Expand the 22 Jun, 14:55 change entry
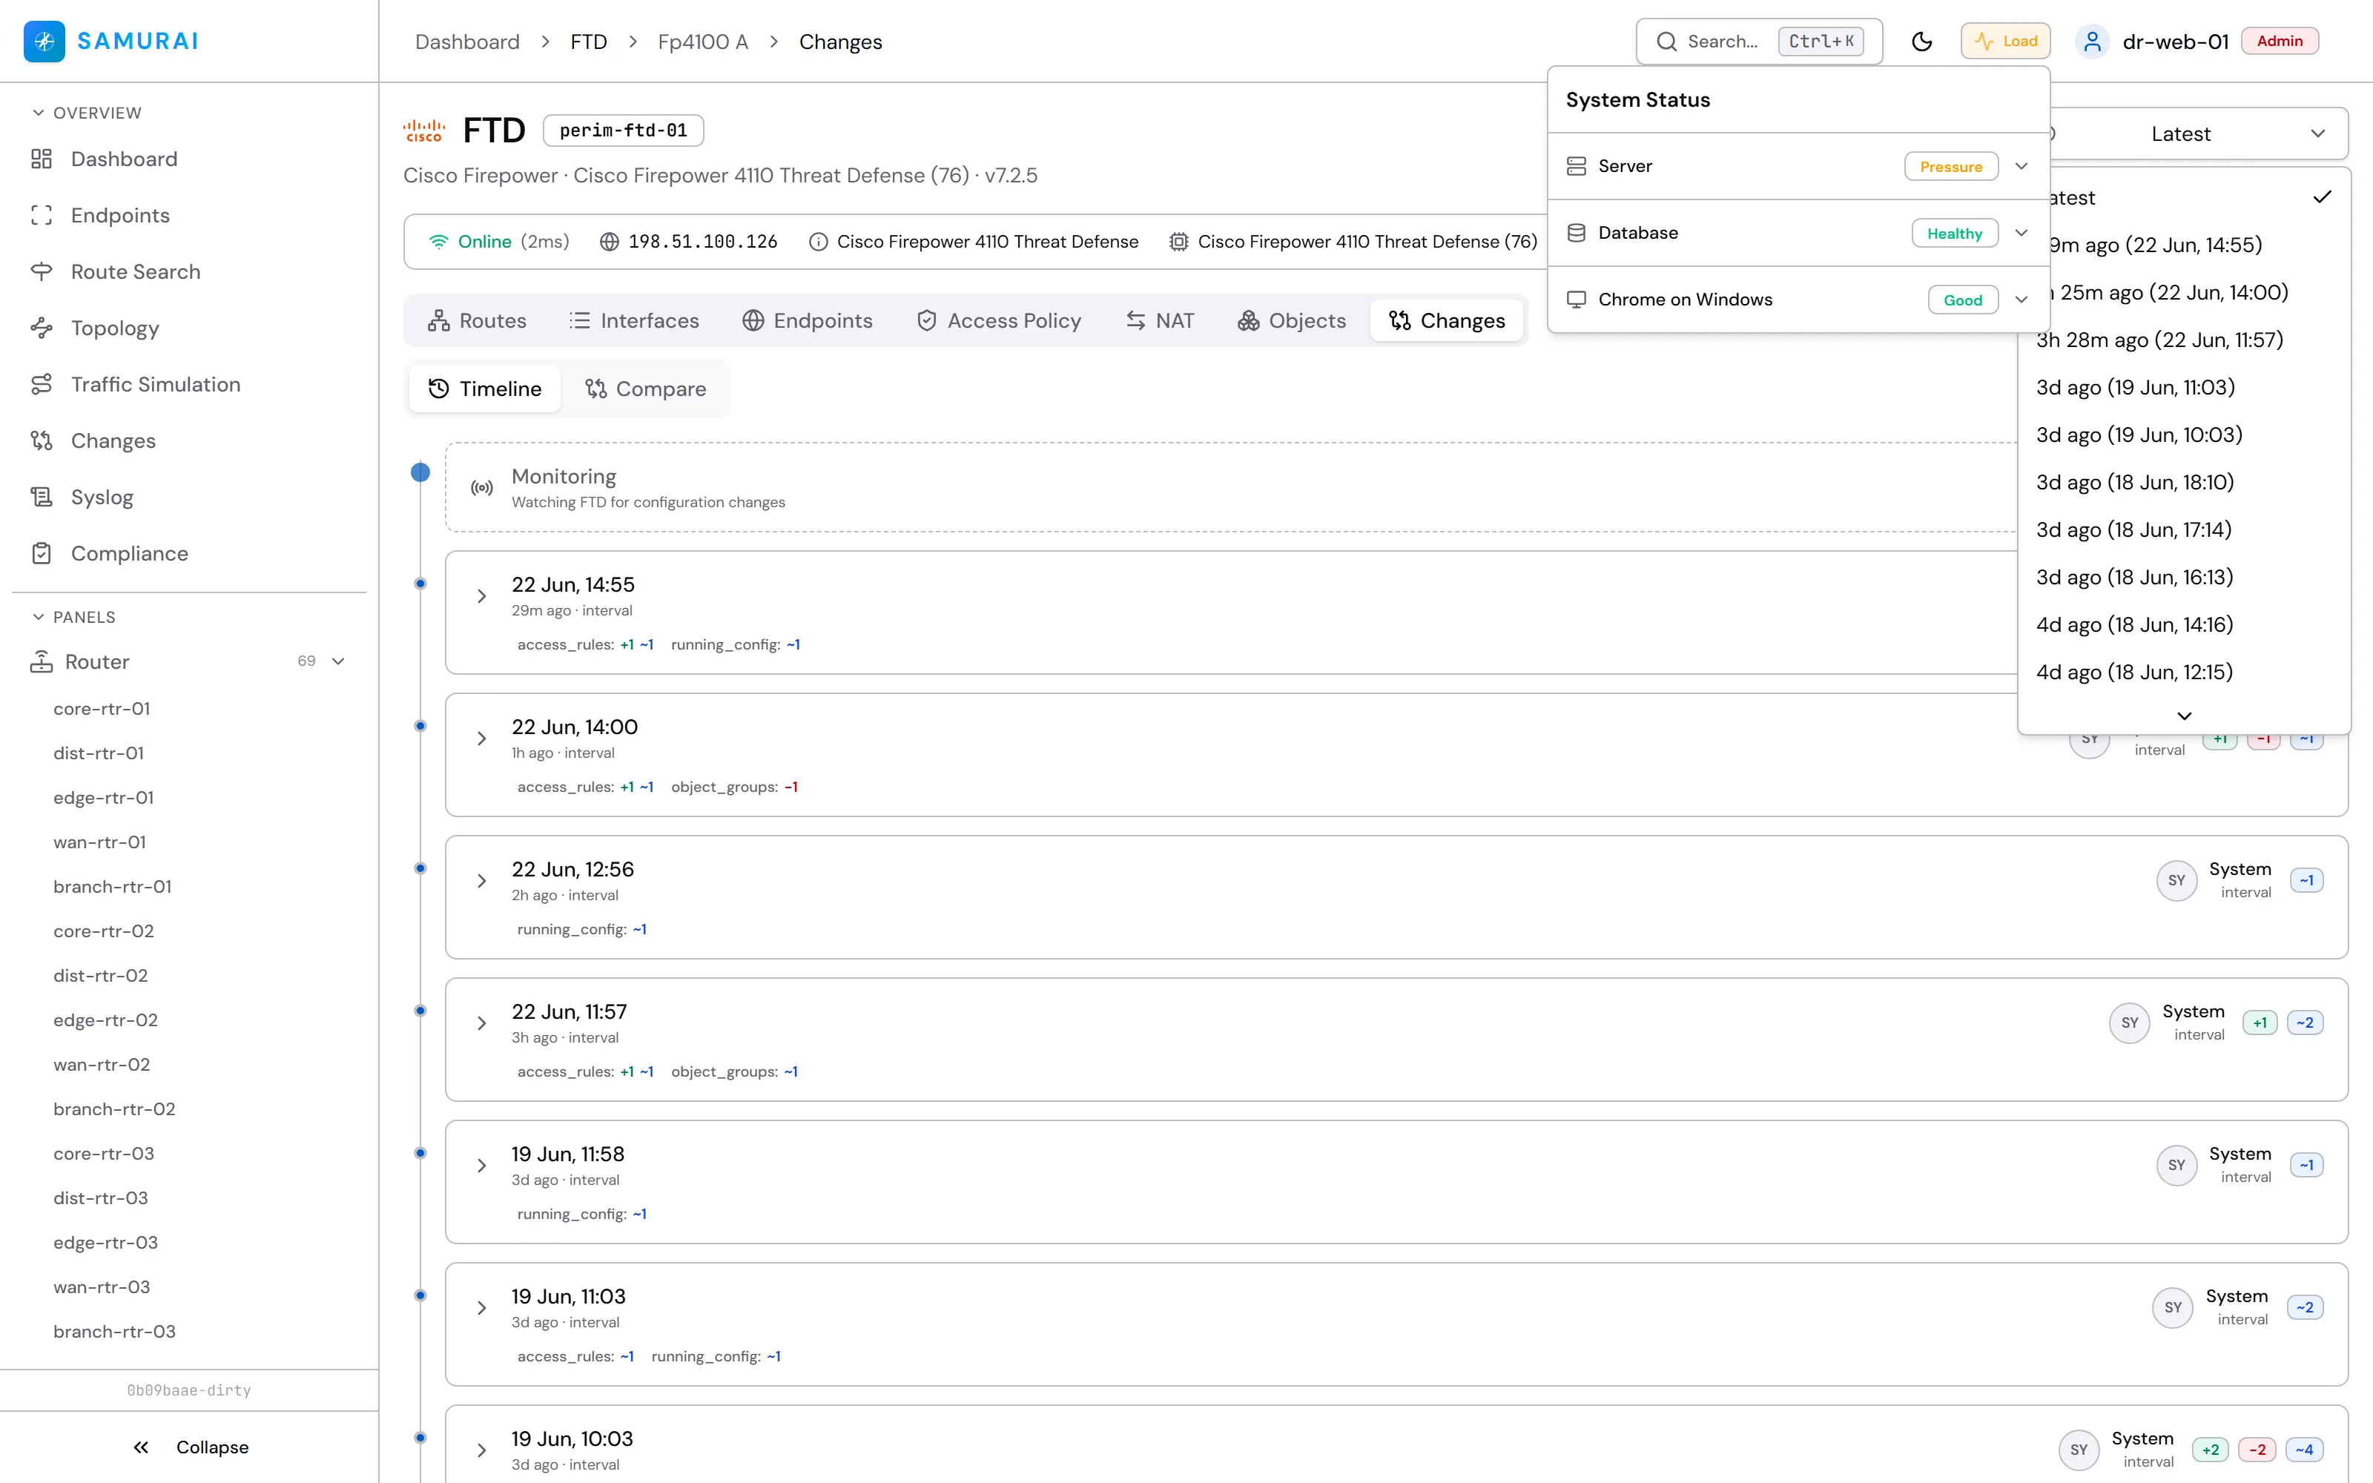 (481, 596)
